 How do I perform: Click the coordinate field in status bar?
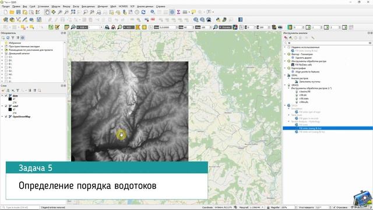pos(223,208)
